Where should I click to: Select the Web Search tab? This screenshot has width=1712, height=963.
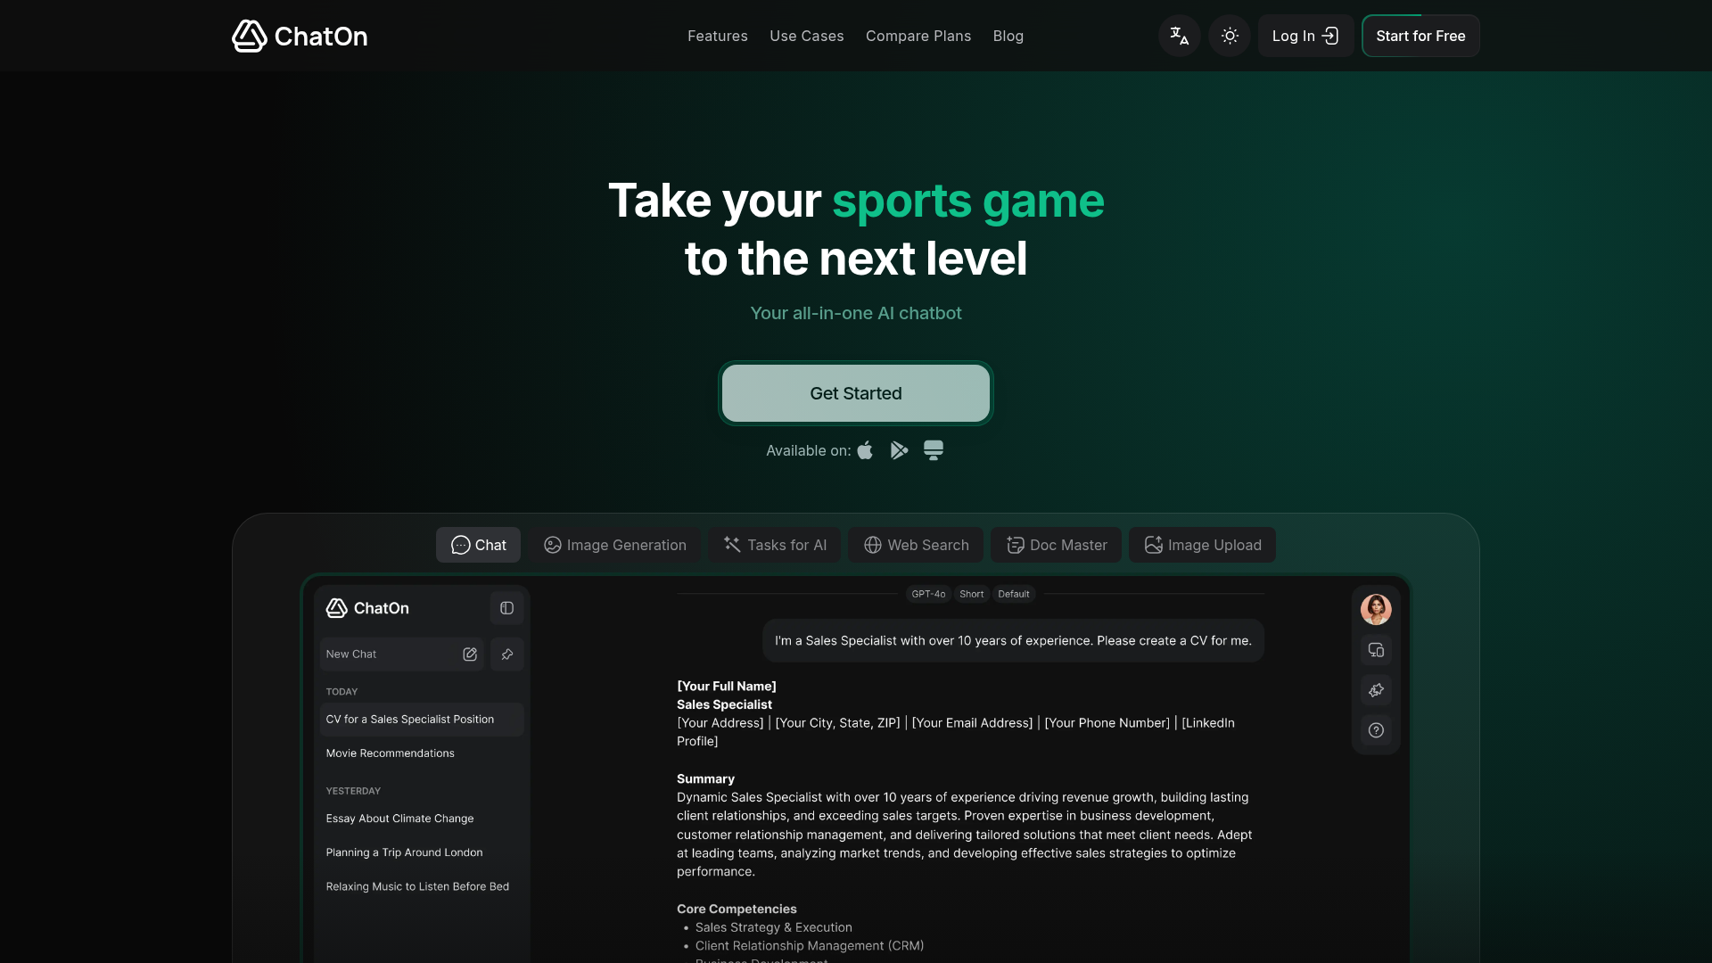[916, 545]
